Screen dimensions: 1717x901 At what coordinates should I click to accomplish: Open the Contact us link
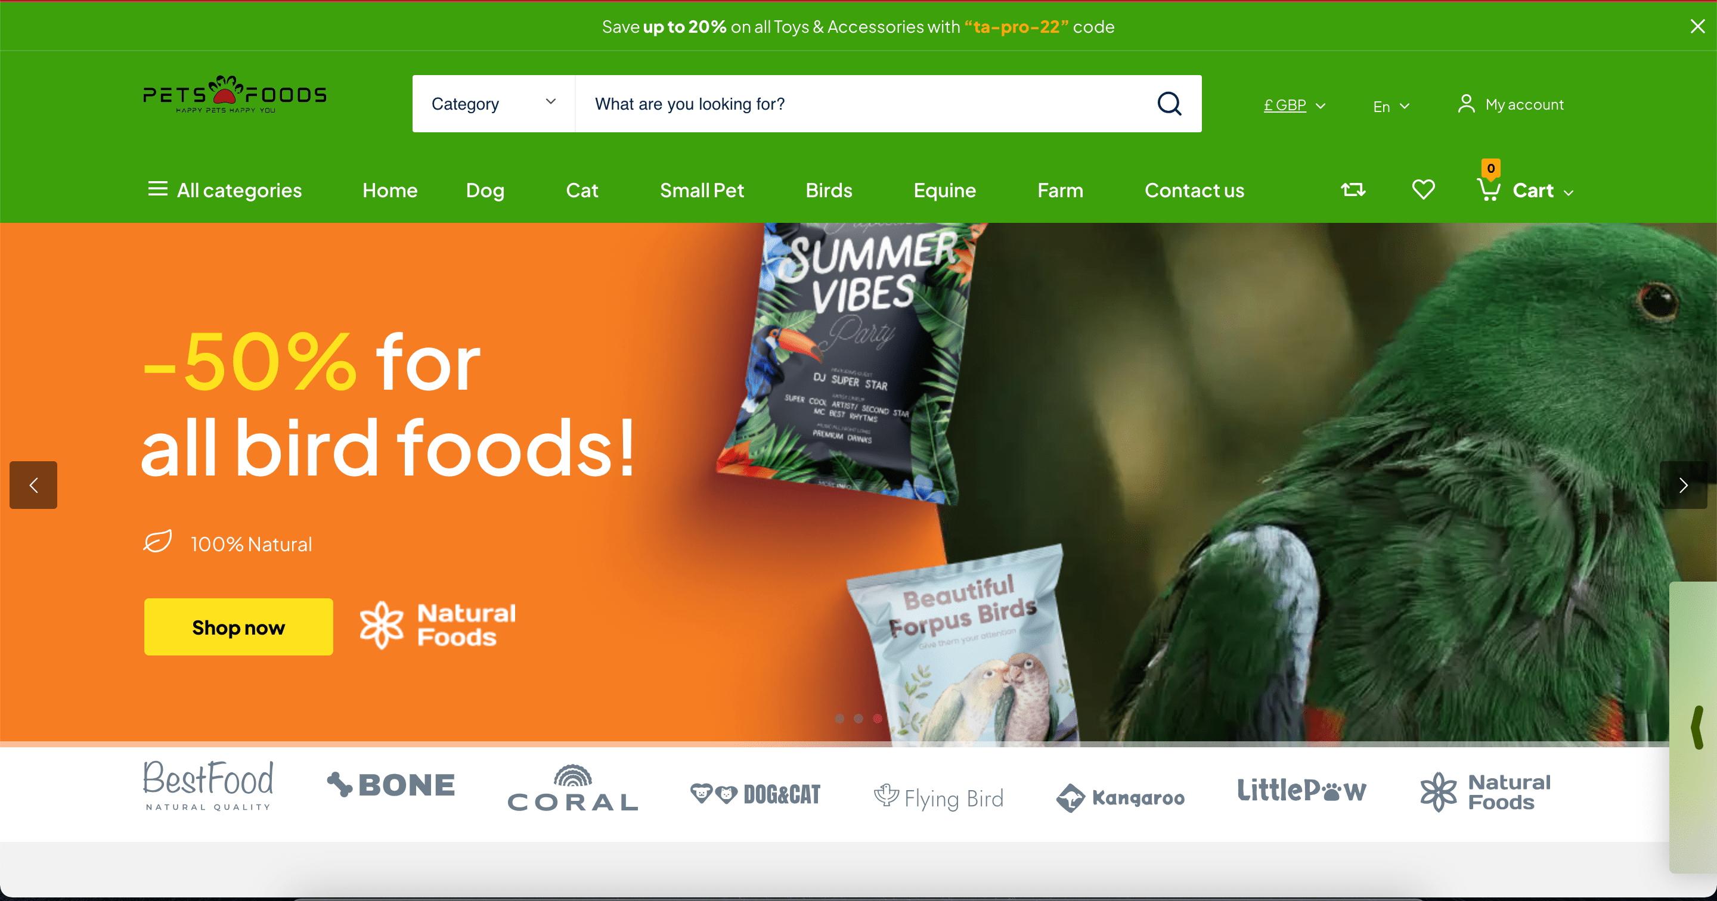[1194, 191]
